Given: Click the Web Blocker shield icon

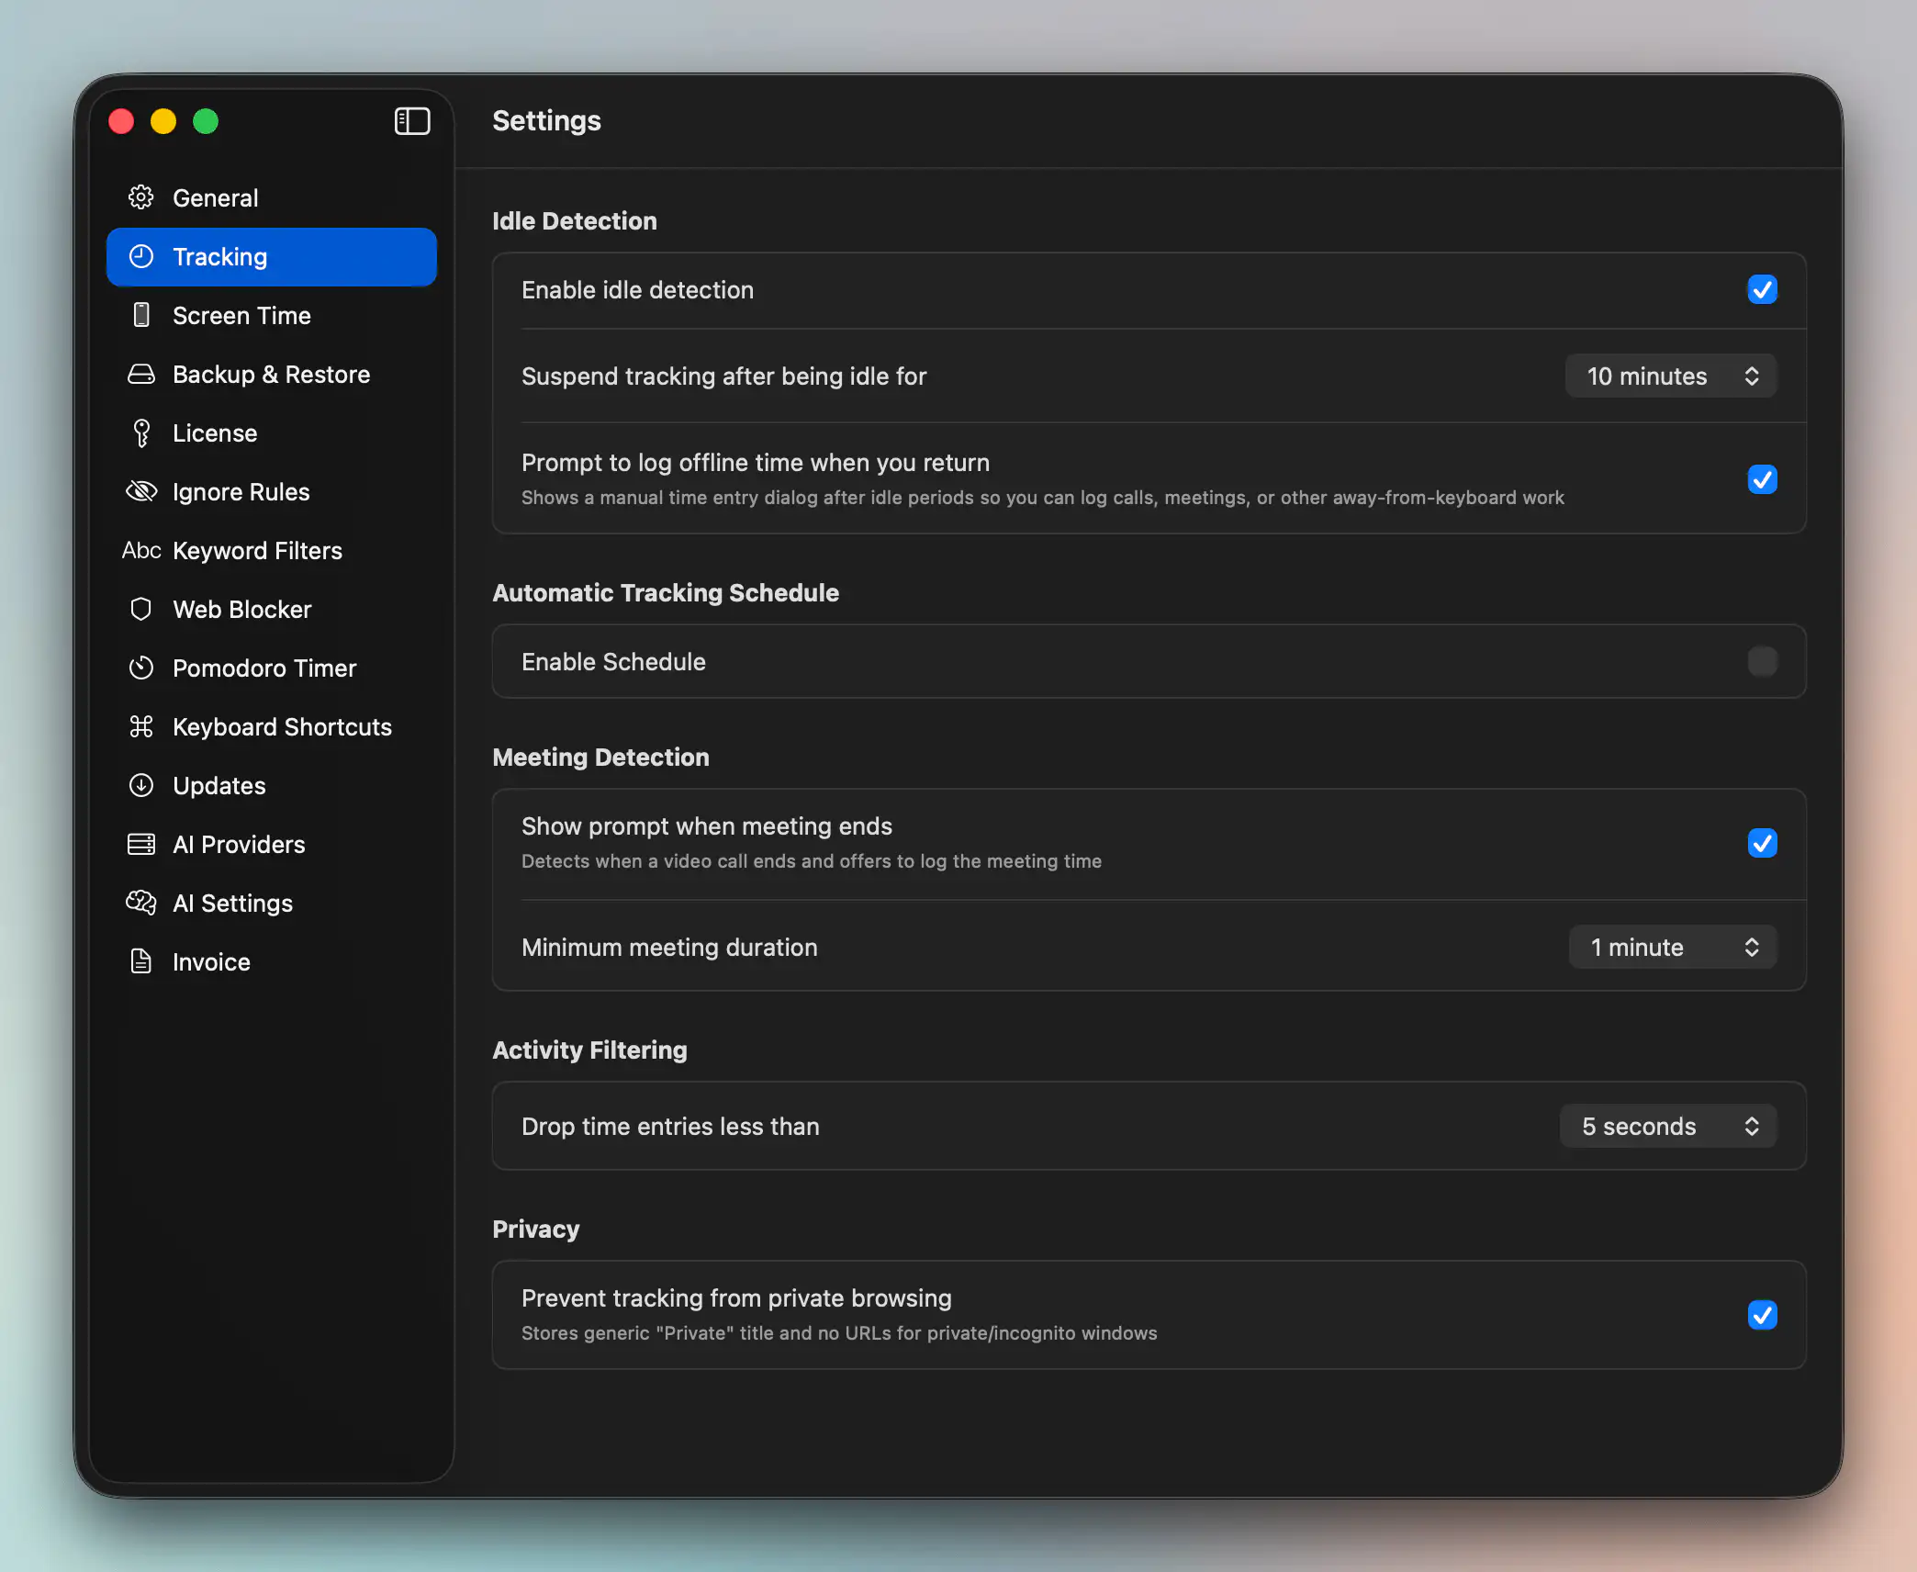Looking at the screenshot, I should coord(140,609).
